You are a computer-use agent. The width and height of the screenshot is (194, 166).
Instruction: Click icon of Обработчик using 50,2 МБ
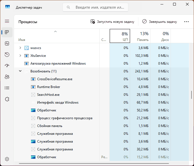pyautogui.click(x=33, y=110)
